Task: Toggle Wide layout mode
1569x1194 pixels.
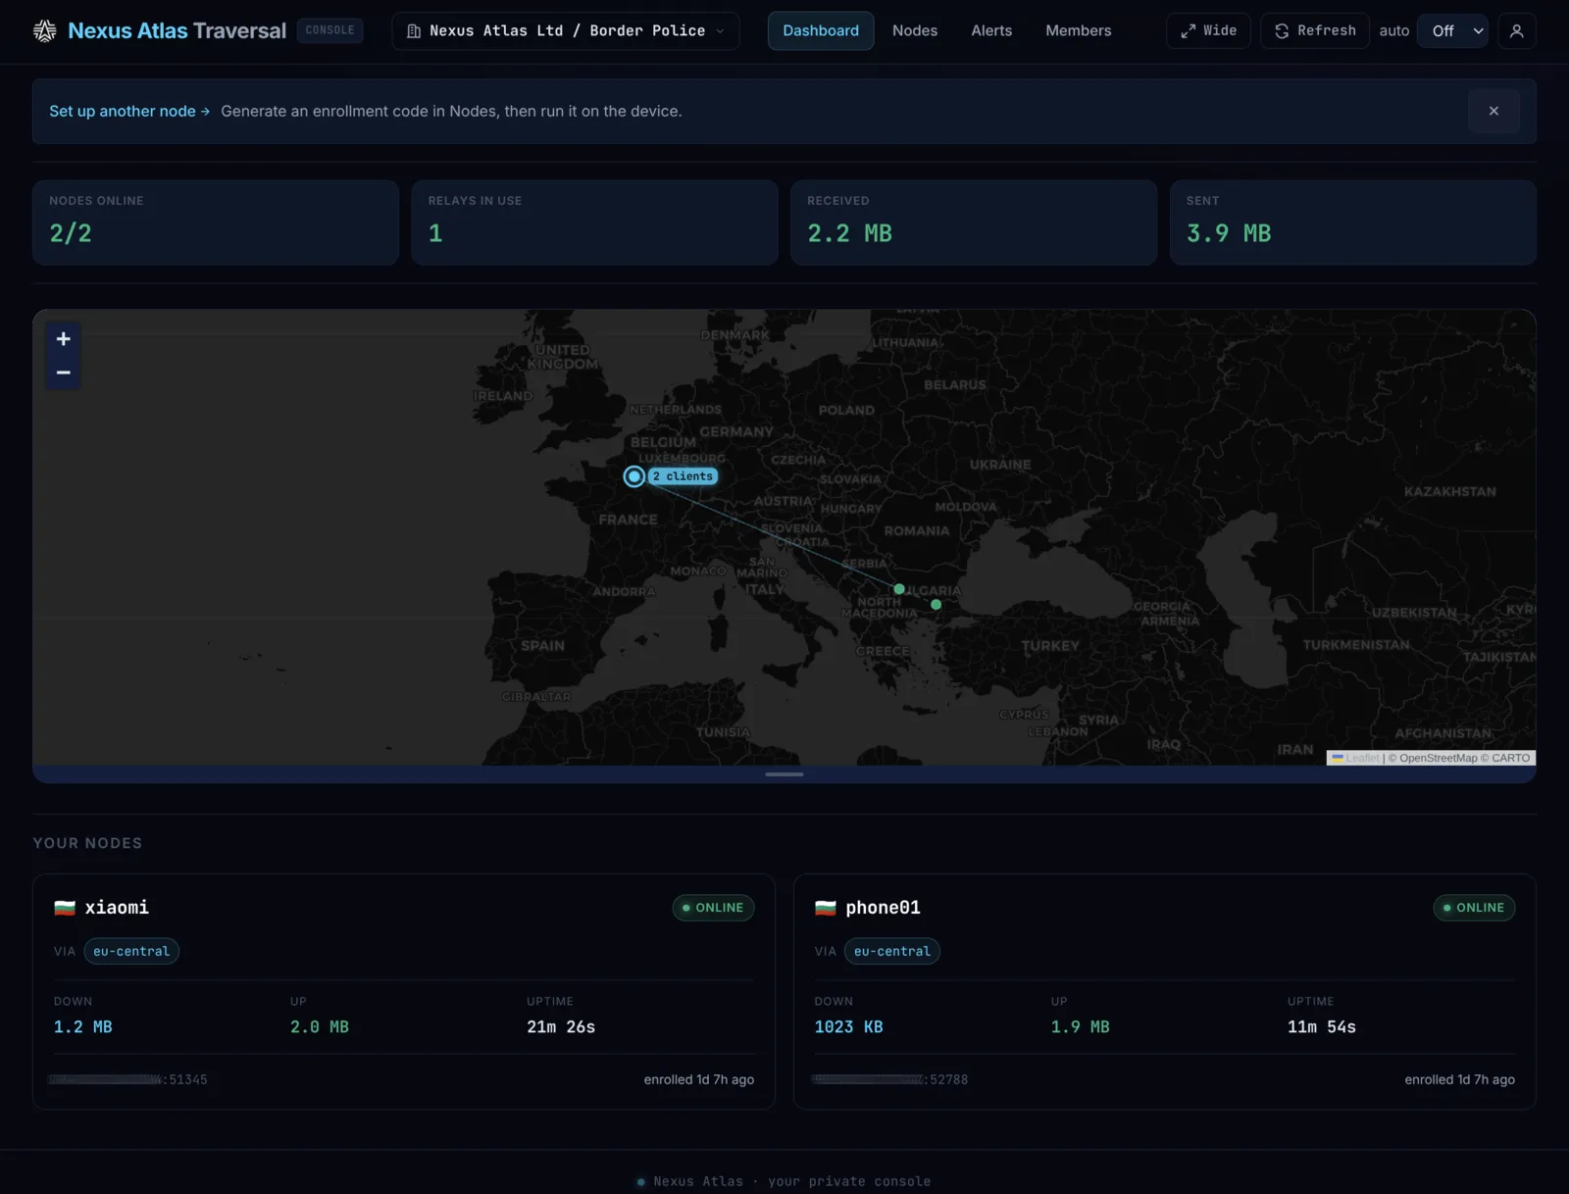Action: coord(1208,31)
